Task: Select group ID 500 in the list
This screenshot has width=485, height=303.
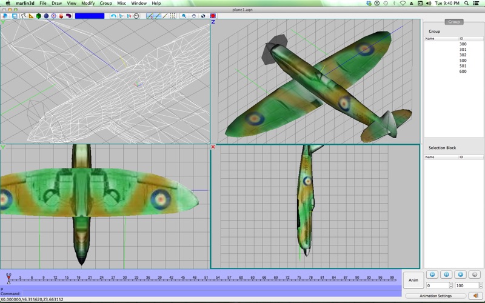Action: [463, 61]
